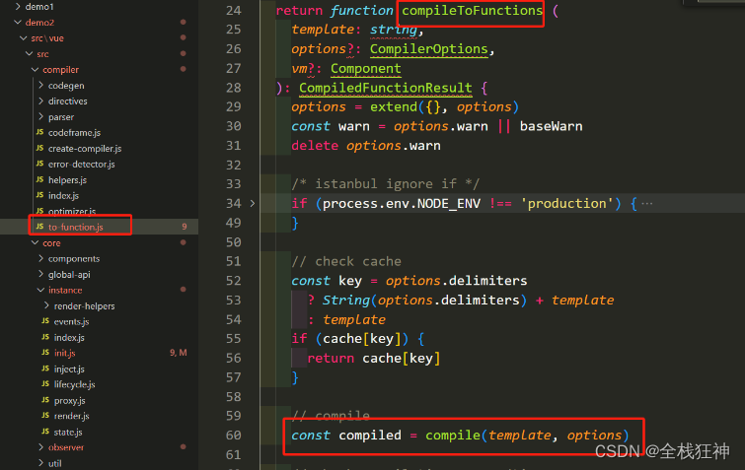This screenshot has height=470, width=745.
Task: Click the 'istanbul ignore if' comment
Action: pyautogui.click(x=386, y=184)
